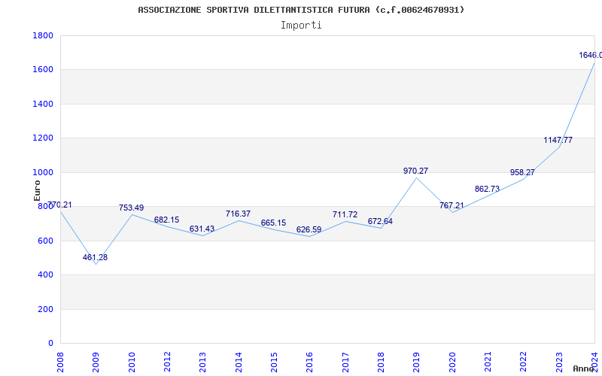The height and width of the screenshot is (376, 602).
Task: Click the 1600 y-axis tick label
Action: pyautogui.click(x=43, y=70)
